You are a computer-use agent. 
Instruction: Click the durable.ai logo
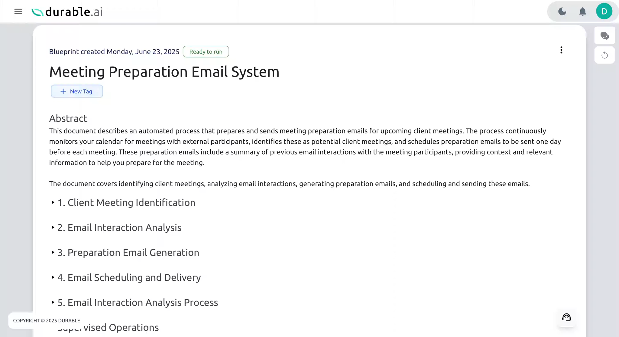tap(67, 11)
